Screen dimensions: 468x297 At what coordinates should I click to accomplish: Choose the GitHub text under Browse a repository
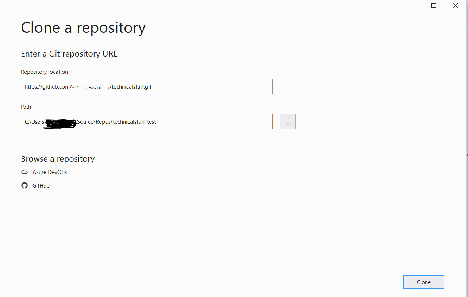41,186
